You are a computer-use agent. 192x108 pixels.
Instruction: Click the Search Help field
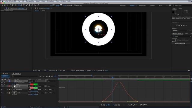coord(182,5)
